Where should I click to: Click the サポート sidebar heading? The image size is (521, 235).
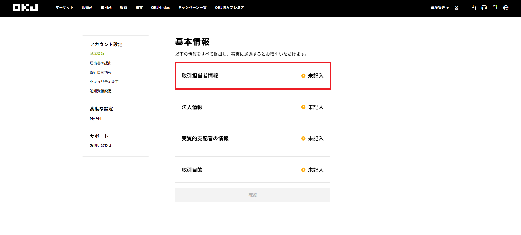coord(99,136)
